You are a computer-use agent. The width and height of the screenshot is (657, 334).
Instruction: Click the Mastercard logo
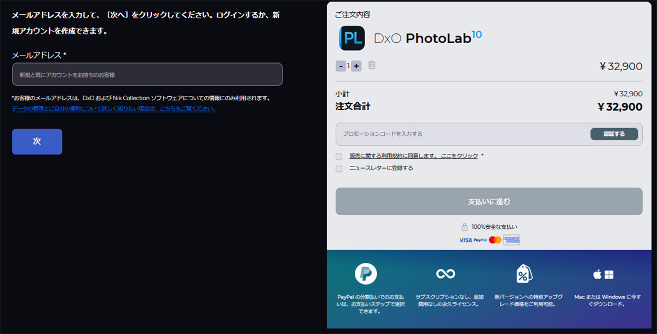(495, 240)
